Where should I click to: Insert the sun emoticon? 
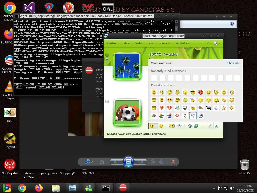pyautogui.click(x=232, y=108)
